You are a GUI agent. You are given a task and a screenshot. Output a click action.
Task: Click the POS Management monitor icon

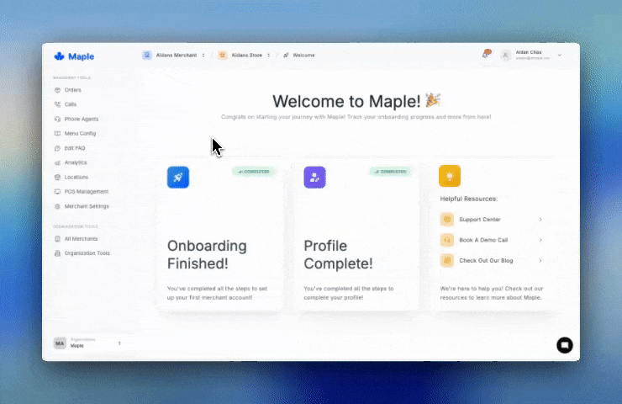point(57,191)
